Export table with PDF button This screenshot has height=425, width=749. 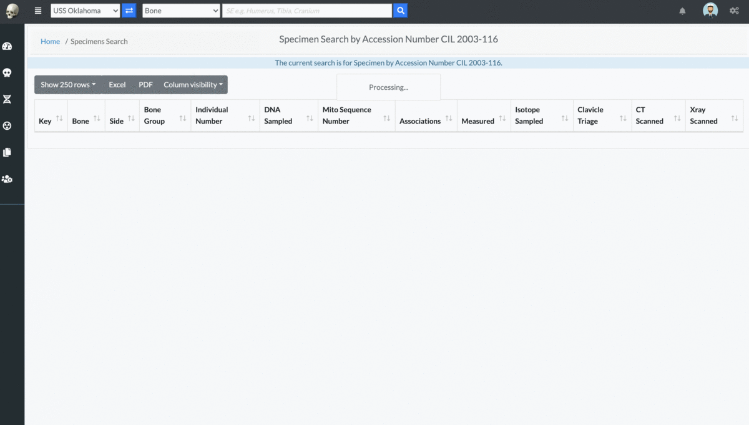point(145,85)
